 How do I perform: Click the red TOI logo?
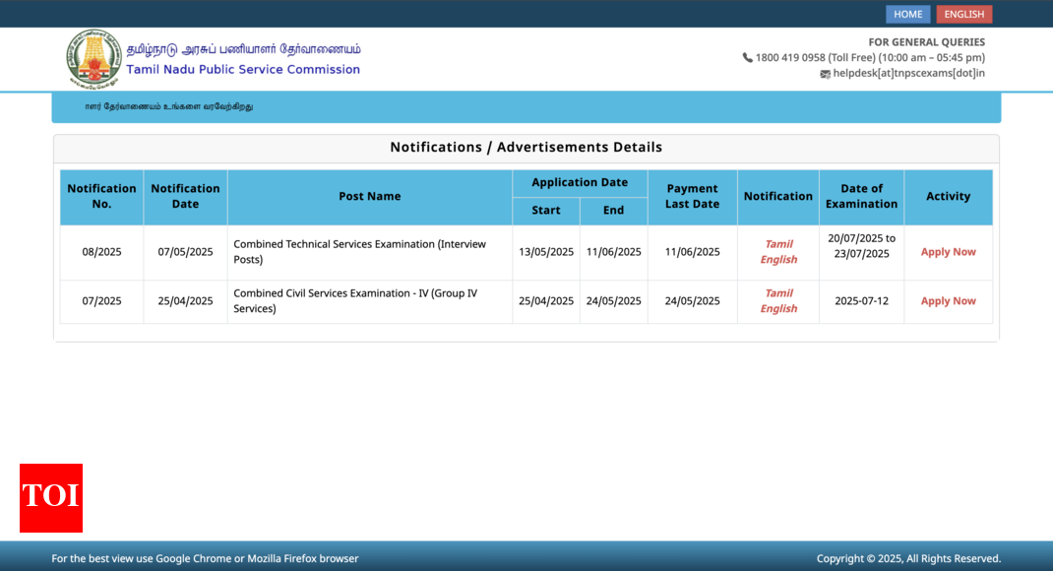(x=51, y=497)
